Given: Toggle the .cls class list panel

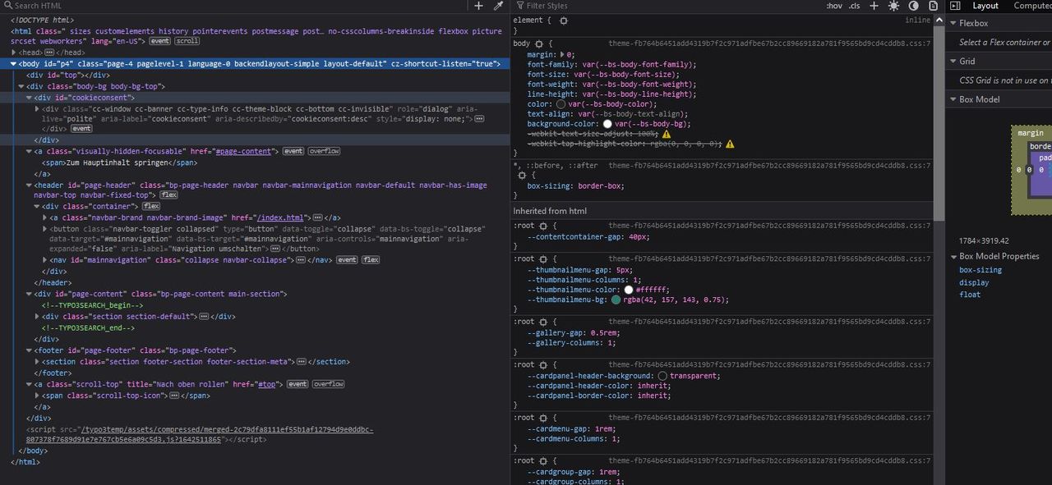Looking at the screenshot, I should click(x=854, y=6).
